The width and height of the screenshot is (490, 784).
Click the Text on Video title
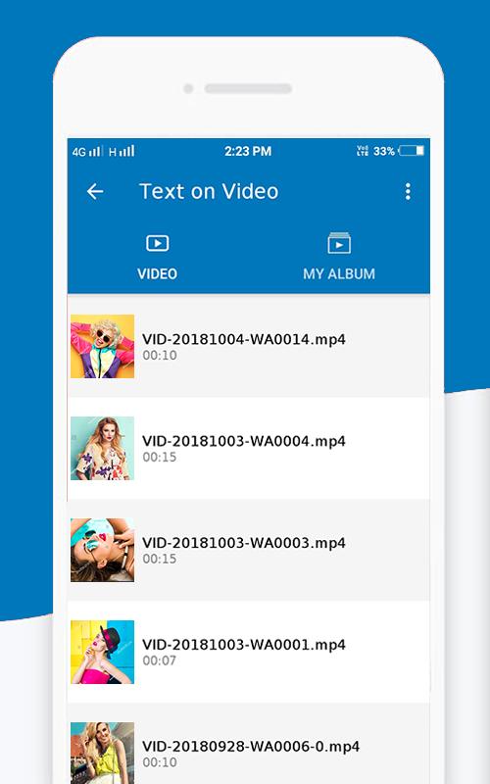(209, 191)
